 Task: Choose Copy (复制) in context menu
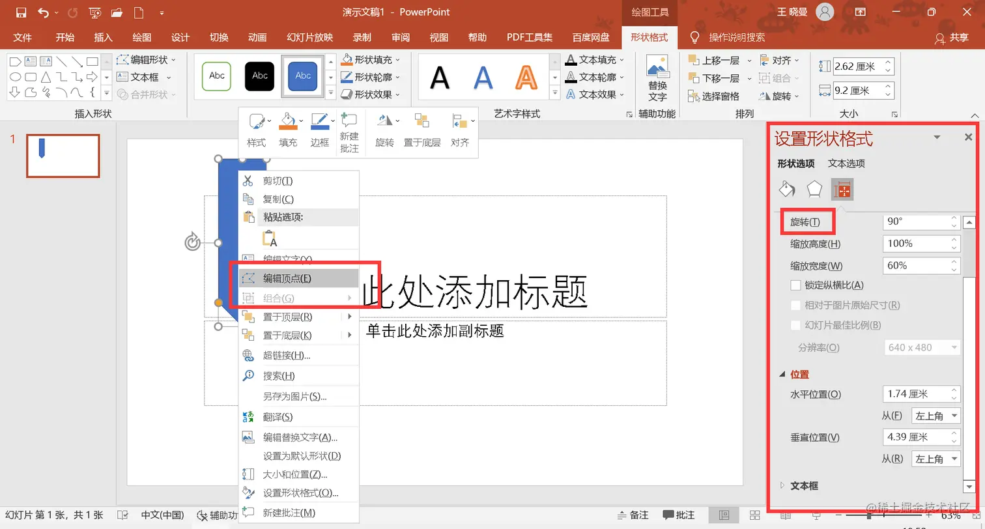299,199
